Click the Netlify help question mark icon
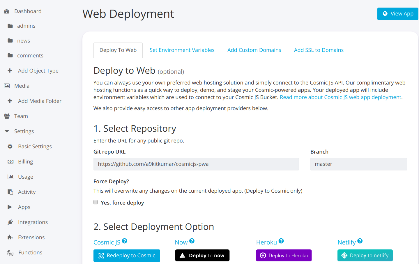The width and height of the screenshot is (419, 264). (360, 241)
